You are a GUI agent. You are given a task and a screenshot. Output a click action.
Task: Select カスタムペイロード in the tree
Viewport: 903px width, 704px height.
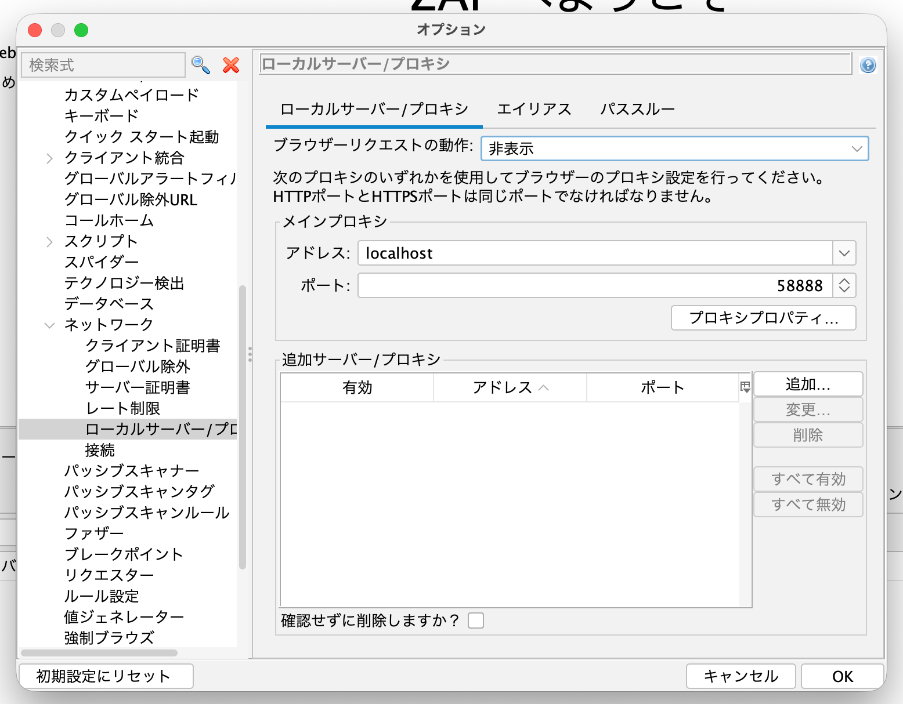point(132,95)
